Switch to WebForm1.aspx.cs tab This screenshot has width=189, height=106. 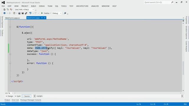12,18
